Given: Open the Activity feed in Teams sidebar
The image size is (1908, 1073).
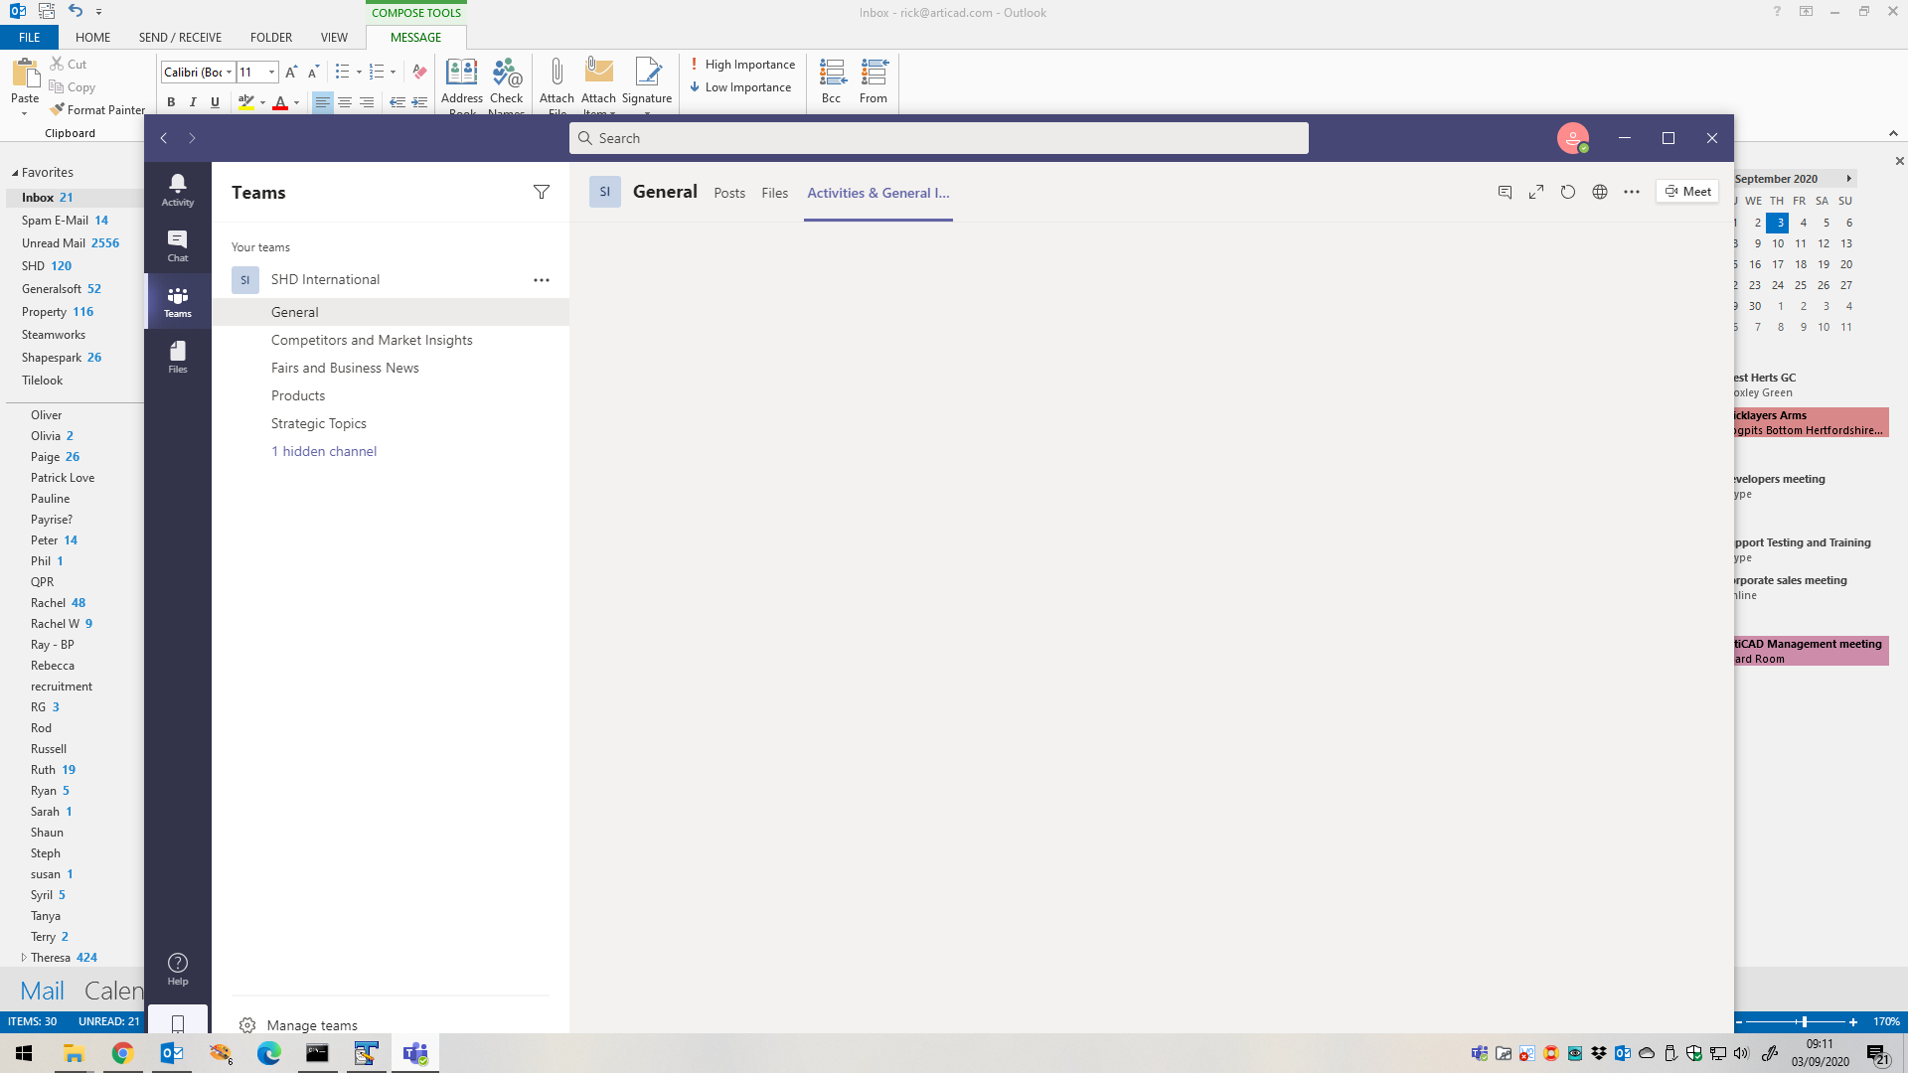Looking at the screenshot, I should pyautogui.click(x=178, y=189).
